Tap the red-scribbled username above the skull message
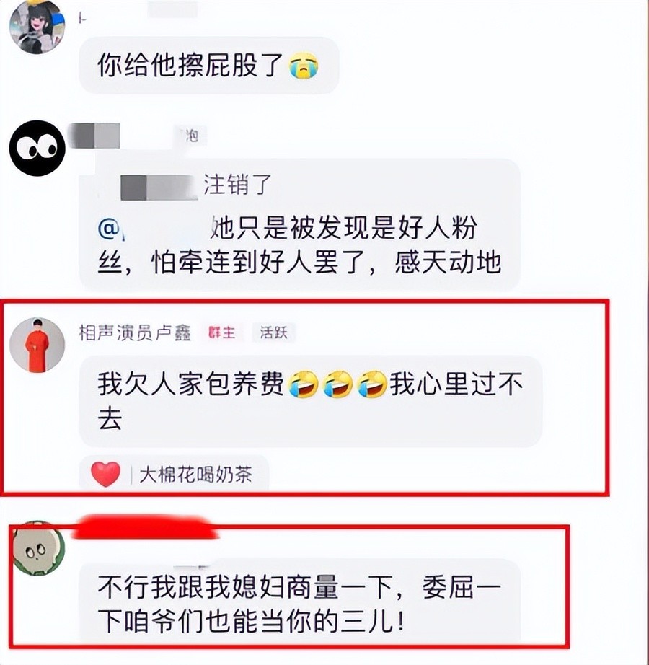 coord(144,527)
